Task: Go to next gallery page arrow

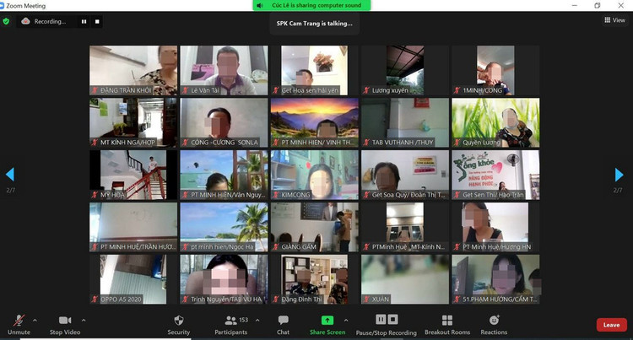Action: click(619, 175)
